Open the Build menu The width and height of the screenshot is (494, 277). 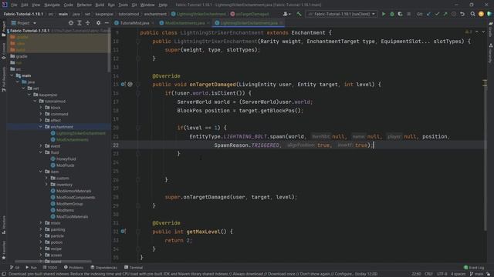[100, 5]
